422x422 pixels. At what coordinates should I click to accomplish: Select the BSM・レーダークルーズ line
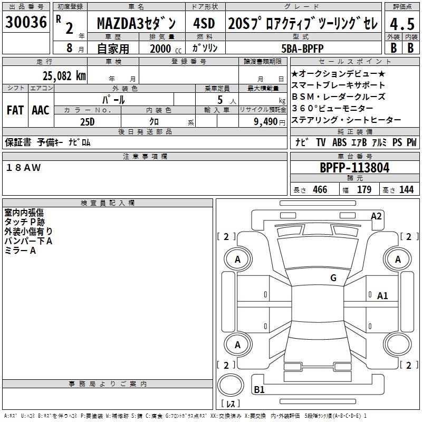(x=338, y=97)
